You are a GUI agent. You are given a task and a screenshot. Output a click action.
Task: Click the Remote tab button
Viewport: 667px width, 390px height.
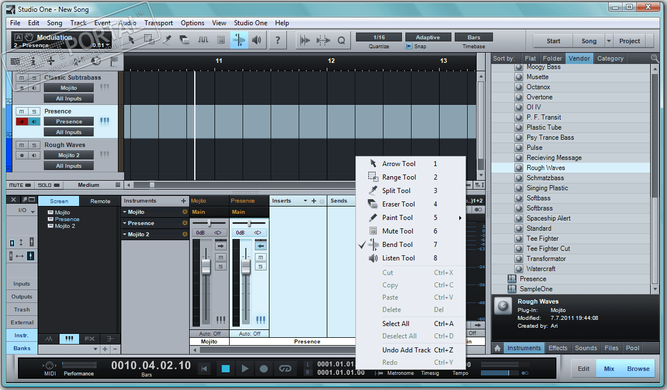(100, 201)
